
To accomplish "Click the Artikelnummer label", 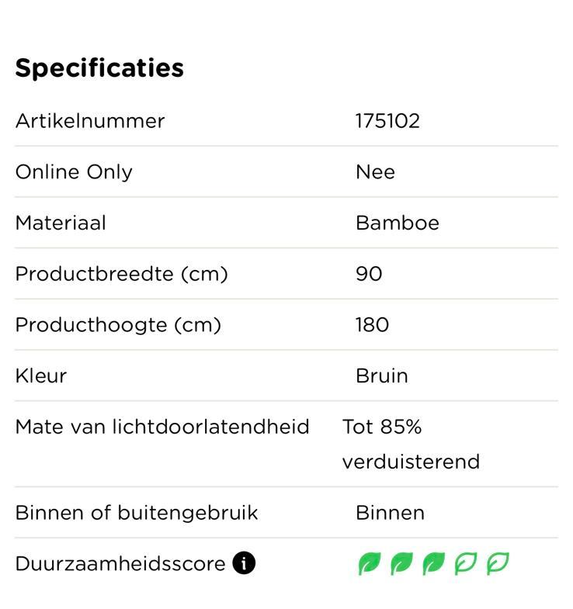I will [x=90, y=121].
